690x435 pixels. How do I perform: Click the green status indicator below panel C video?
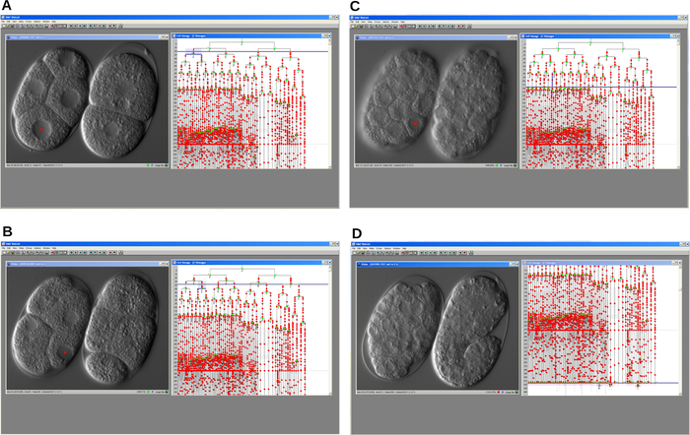click(x=497, y=165)
